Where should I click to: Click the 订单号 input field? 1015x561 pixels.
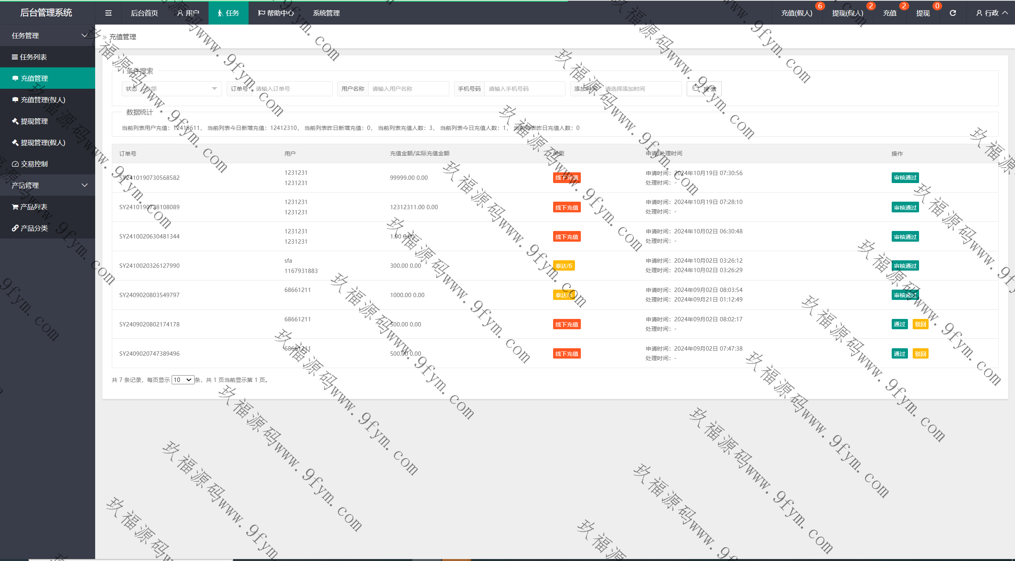pyautogui.click(x=291, y=89)
